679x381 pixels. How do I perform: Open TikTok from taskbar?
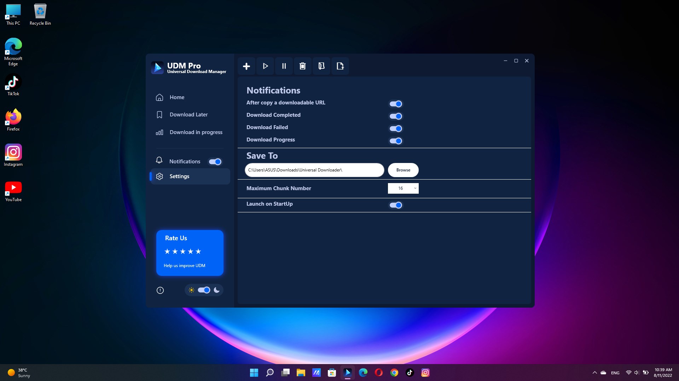(410, 373)
